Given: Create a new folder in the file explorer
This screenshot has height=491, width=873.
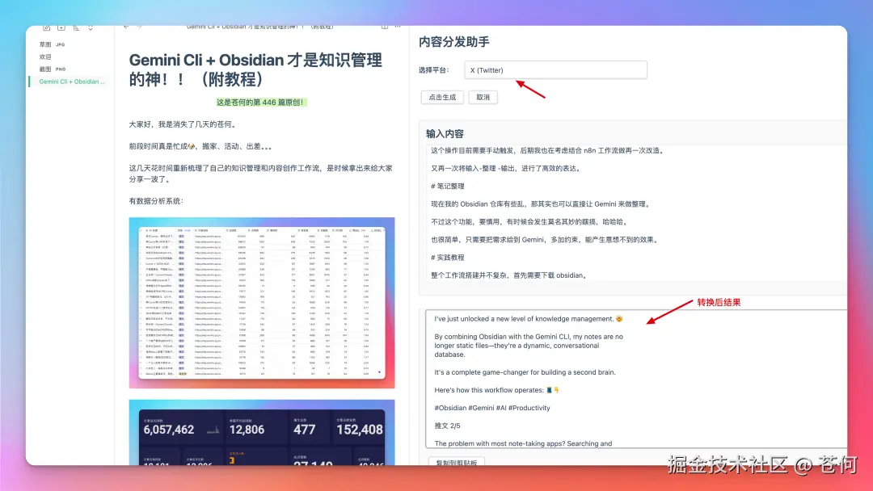Looking at the screenshot, I should click(x=61, y=27).
